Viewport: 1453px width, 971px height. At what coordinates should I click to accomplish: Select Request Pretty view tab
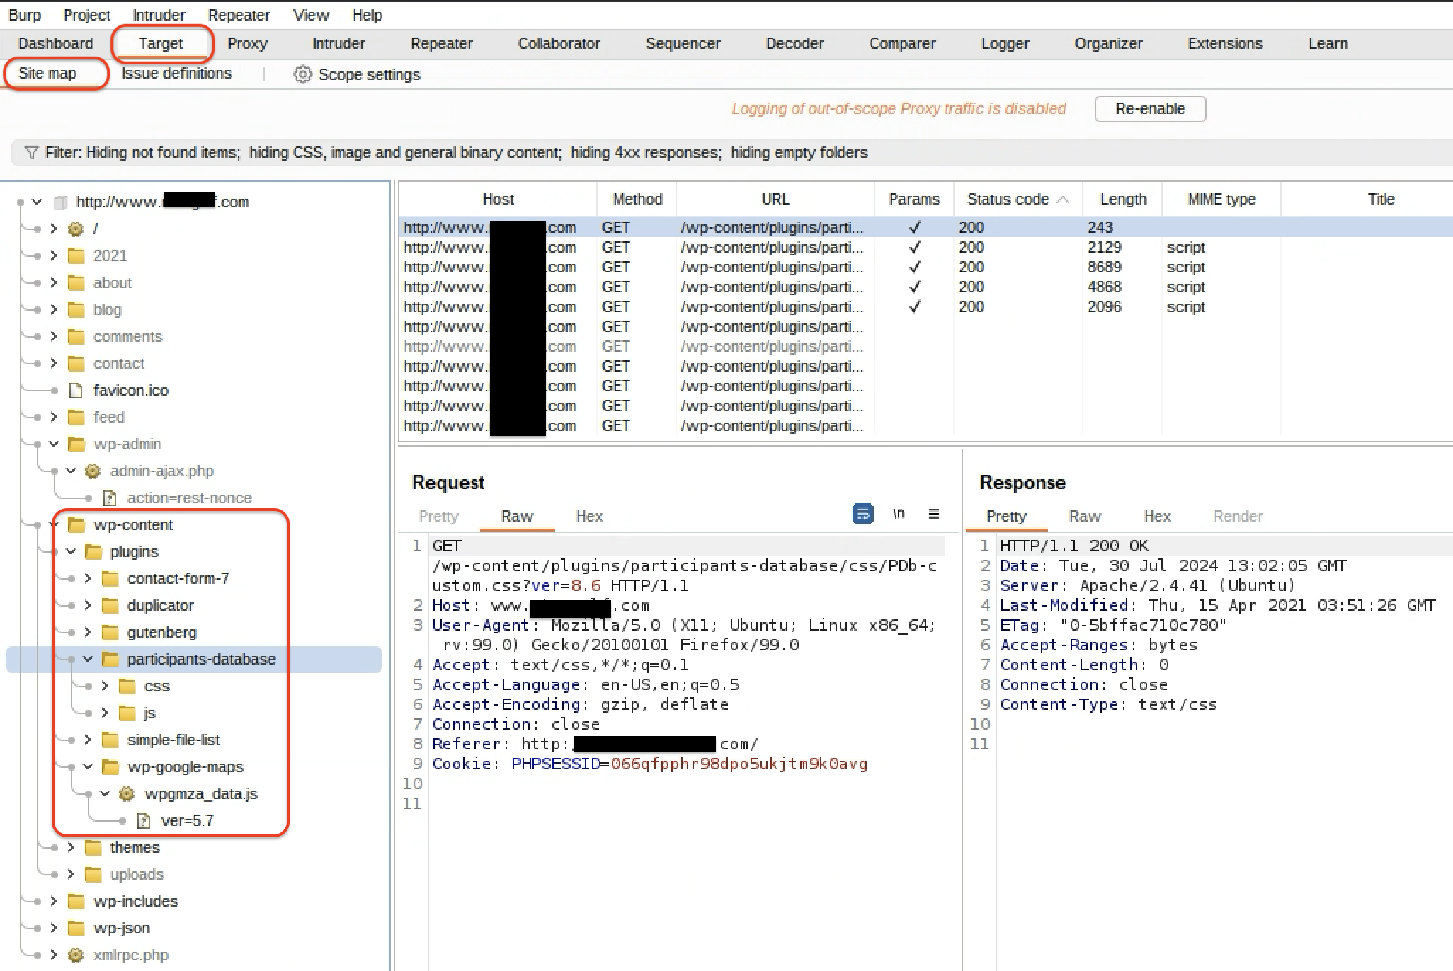[439, 516]
